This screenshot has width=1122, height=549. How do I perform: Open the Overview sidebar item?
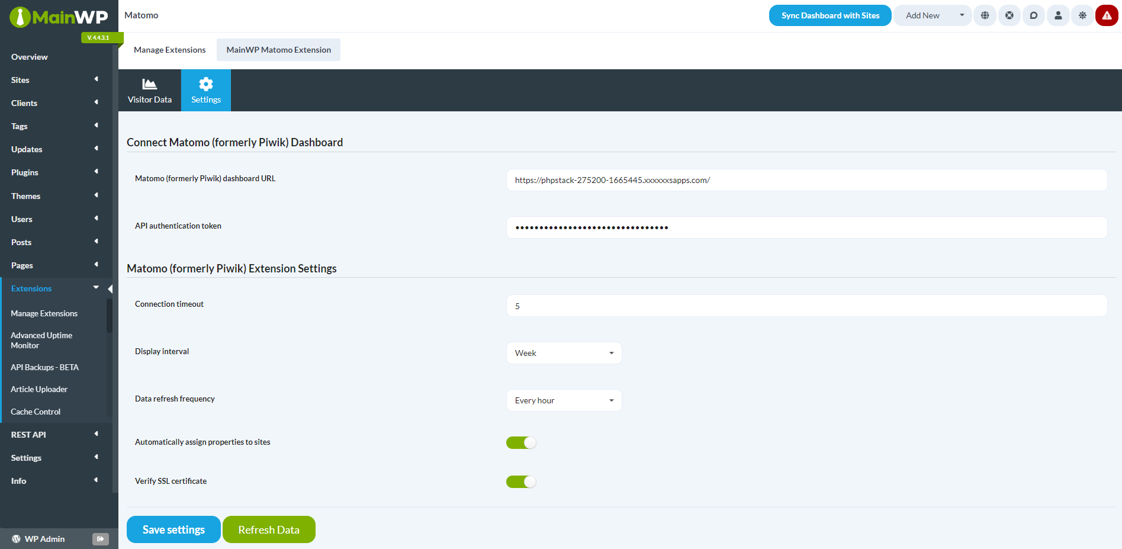[30, 57]
